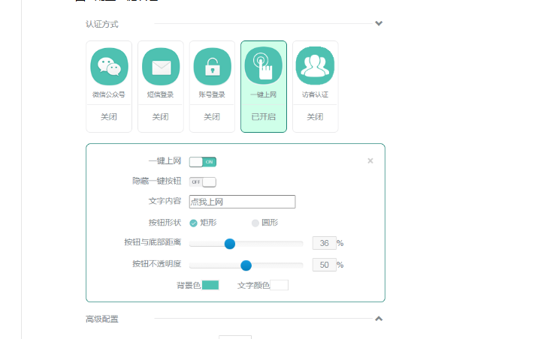Click 关闭 status under 短信登录
Image resolution: width=550 pixels, height=339 pixels.
pos(161,117)
